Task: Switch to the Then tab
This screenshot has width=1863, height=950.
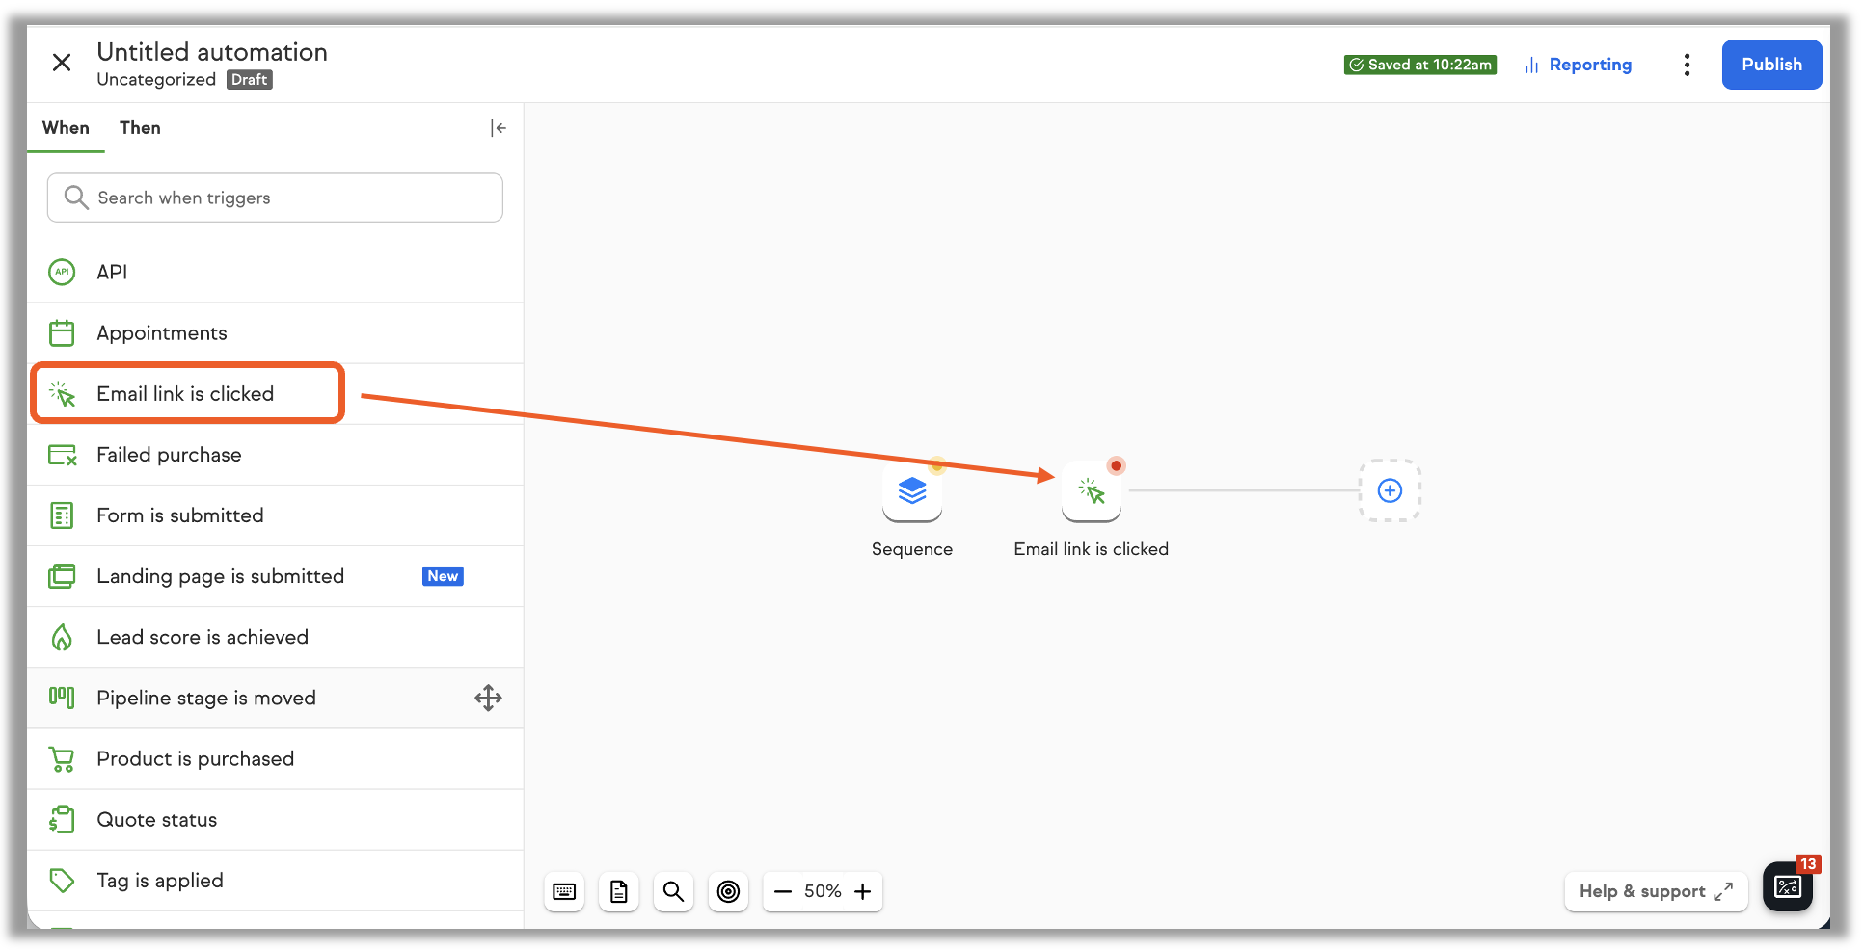Action: coord(140,128)
